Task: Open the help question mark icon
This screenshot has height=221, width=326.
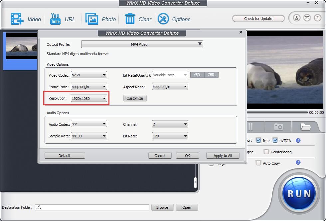Action: (317, 18)
